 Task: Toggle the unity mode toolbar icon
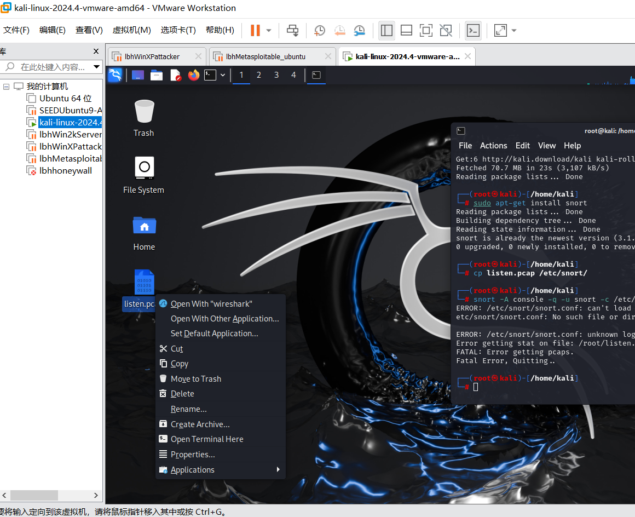446,30
